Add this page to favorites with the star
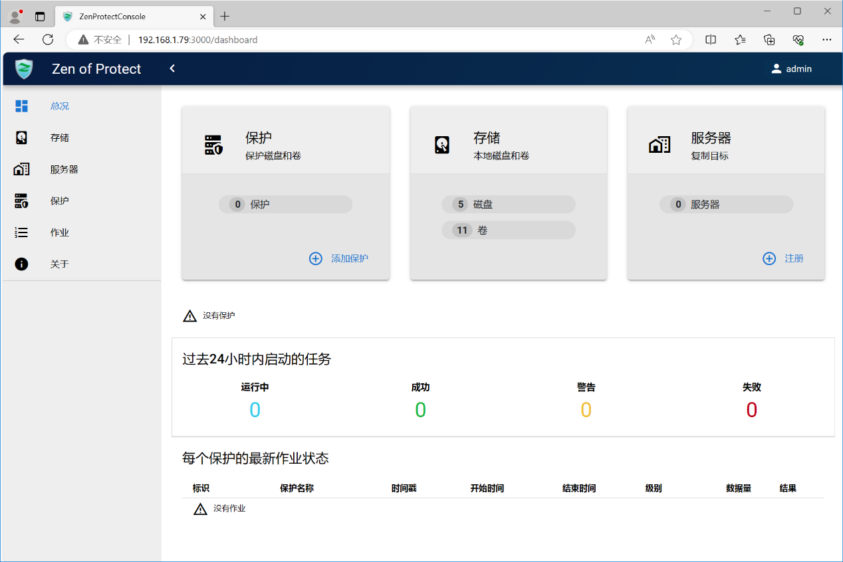The width and height of the screenshot is (843, 562). point(676,40)
